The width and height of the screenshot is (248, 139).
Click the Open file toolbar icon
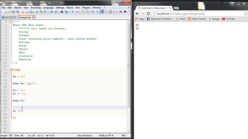point(9,12)
